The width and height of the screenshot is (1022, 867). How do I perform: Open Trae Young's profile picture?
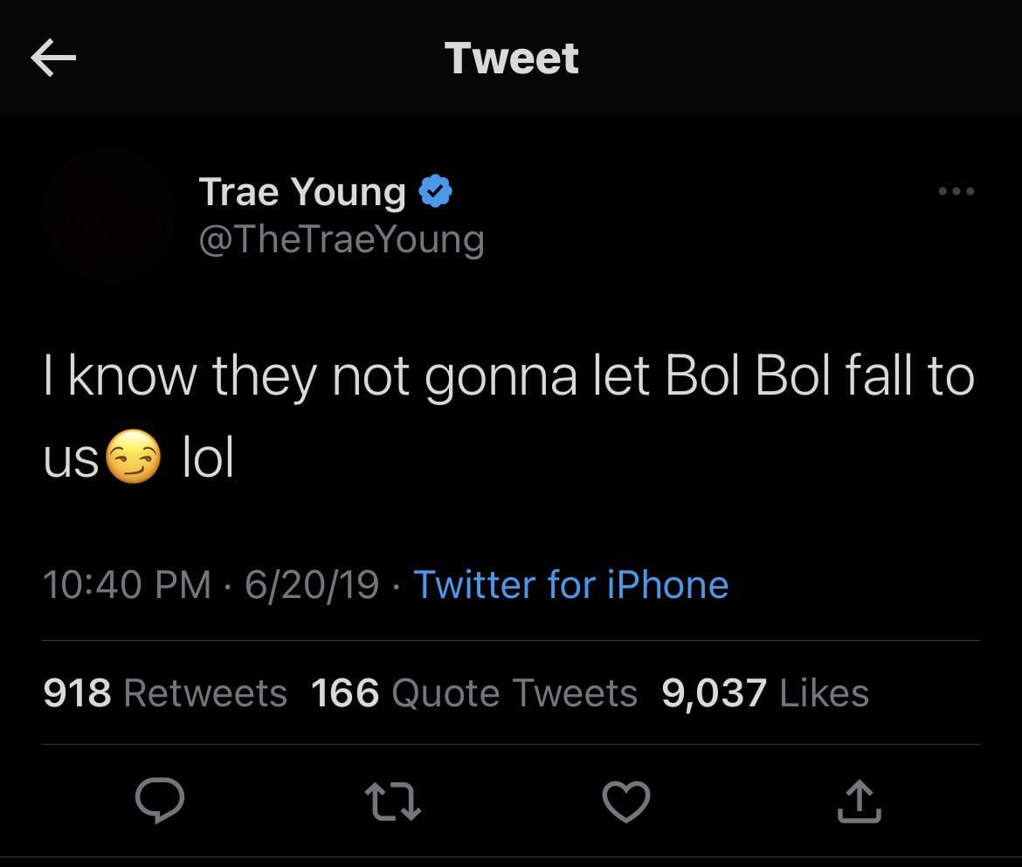(109, 214)
